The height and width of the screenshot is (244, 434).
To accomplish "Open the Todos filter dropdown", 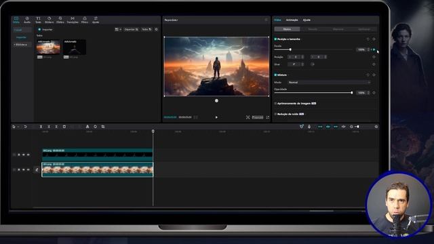I will 146,29.
